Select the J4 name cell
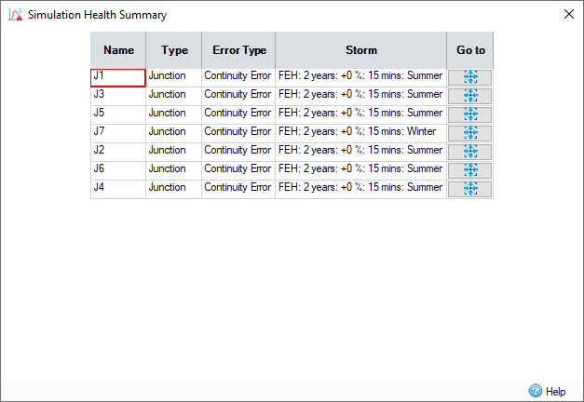 tap(118, 188)
